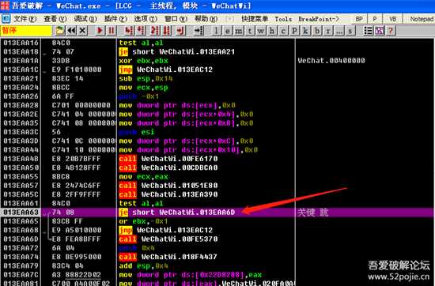The image size is (435, 286).
Task: Click the Step over toolbar icon
Action: tap(141, 31)
